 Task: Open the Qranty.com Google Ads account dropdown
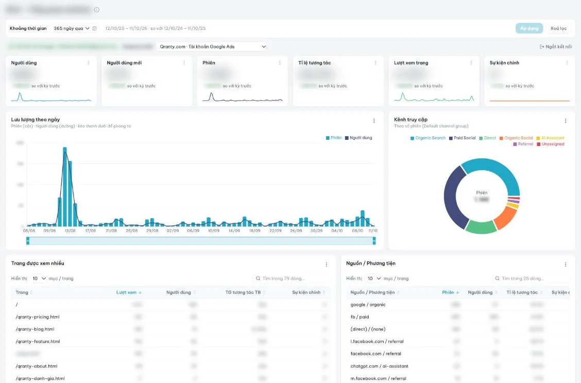(212, 47)
